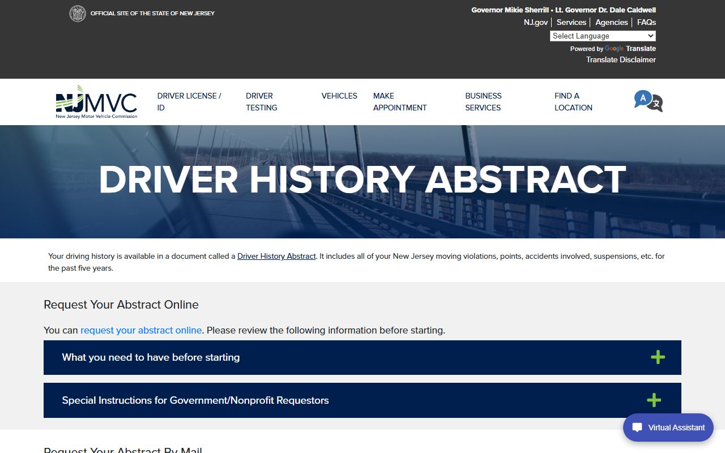The width and height of the screenshot is (725, 453).
Task: Expand Special Instructions for Government/Nonprofit Requestors
Action: tap(362, 400)
